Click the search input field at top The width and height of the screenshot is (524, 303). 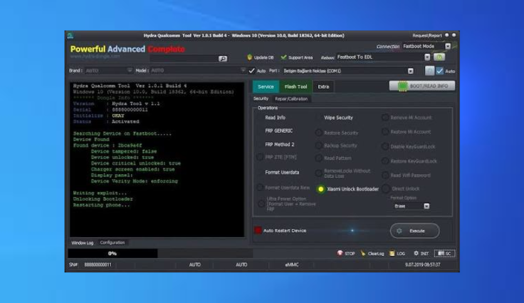tap(184, 58)
